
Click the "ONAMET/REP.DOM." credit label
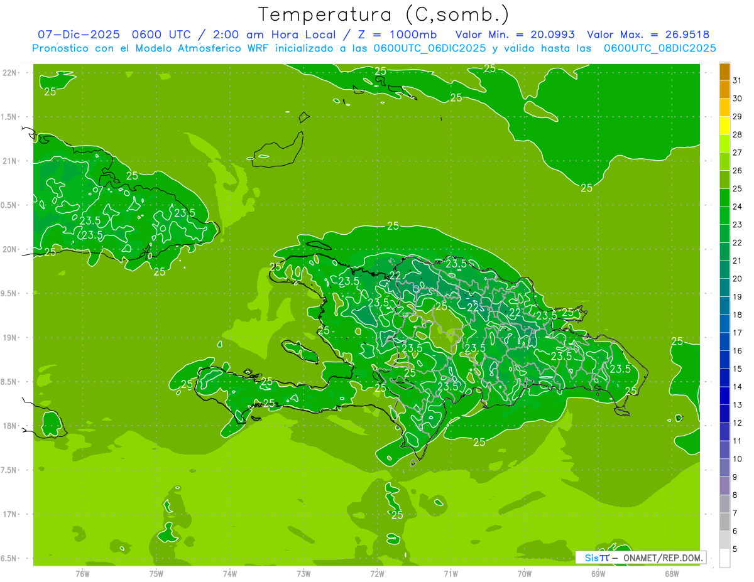click(662, 558)
